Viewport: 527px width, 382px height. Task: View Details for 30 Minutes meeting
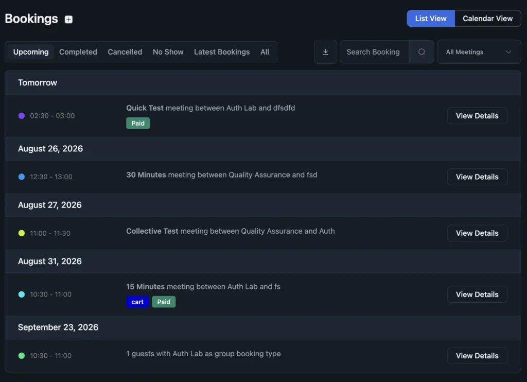[x=477, y=177]
